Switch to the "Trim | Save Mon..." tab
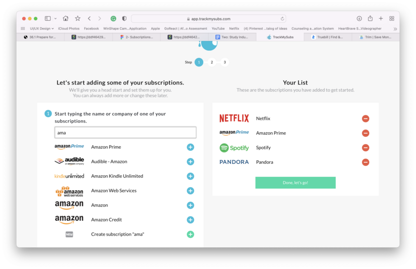This screenshot has height=269, width=416. (375, 37)
